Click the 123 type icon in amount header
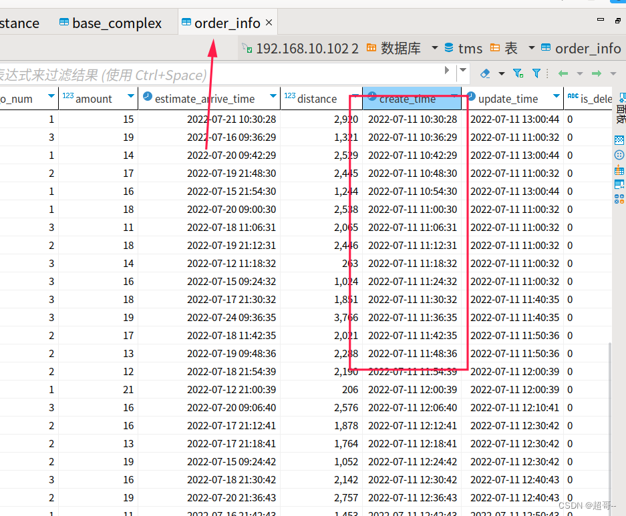Viewport: 626px width, 516px height. (68, 95)
